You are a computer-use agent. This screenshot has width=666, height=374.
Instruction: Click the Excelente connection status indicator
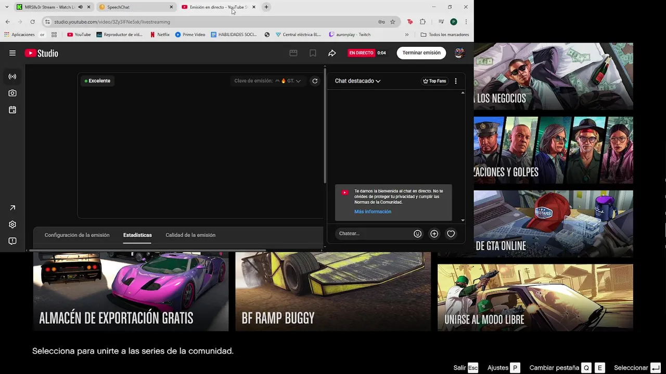pos(97,81)
